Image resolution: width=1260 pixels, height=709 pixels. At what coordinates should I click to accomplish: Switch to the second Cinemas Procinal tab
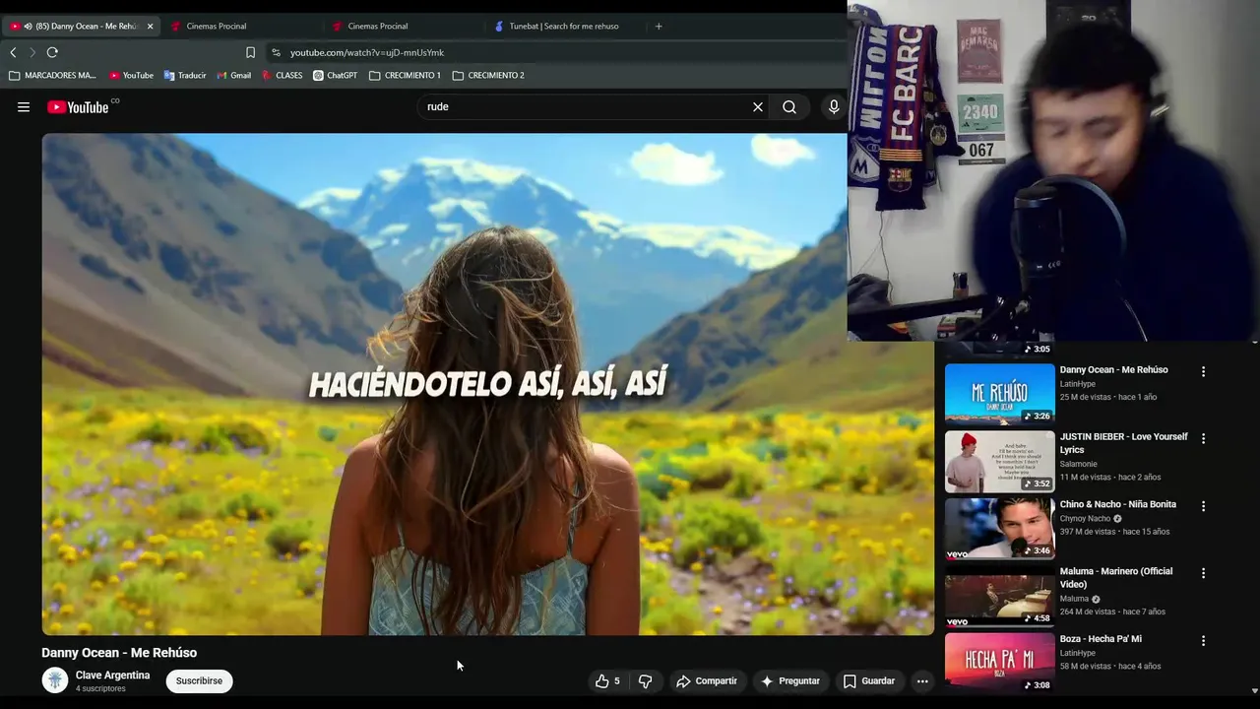[x=403, y=26]
